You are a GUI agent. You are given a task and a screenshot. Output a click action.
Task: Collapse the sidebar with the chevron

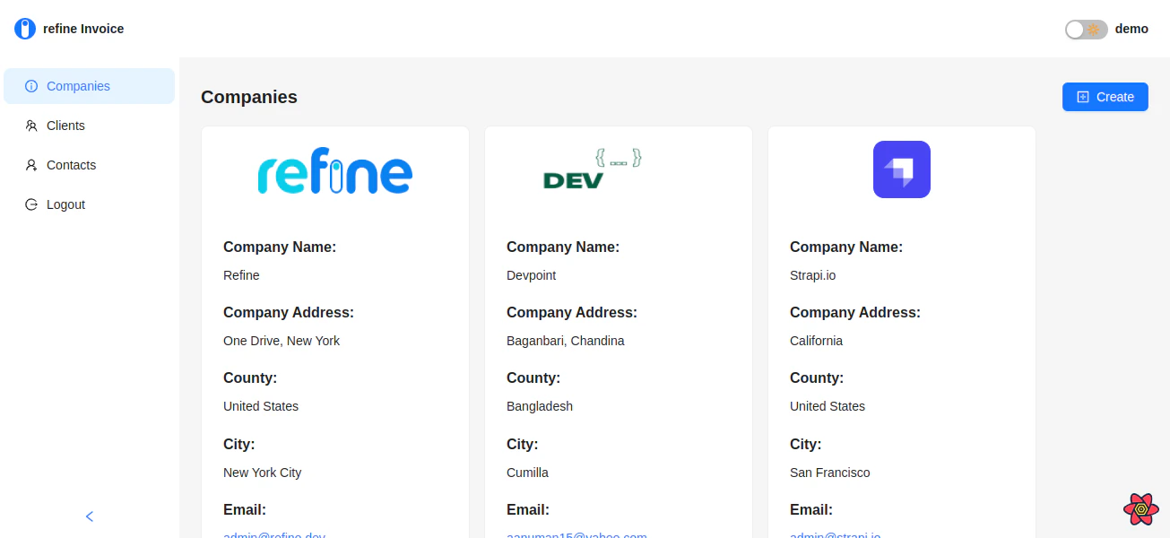89,516
